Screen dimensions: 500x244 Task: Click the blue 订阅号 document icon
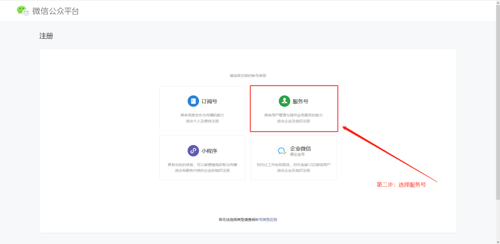coord(193,102)
